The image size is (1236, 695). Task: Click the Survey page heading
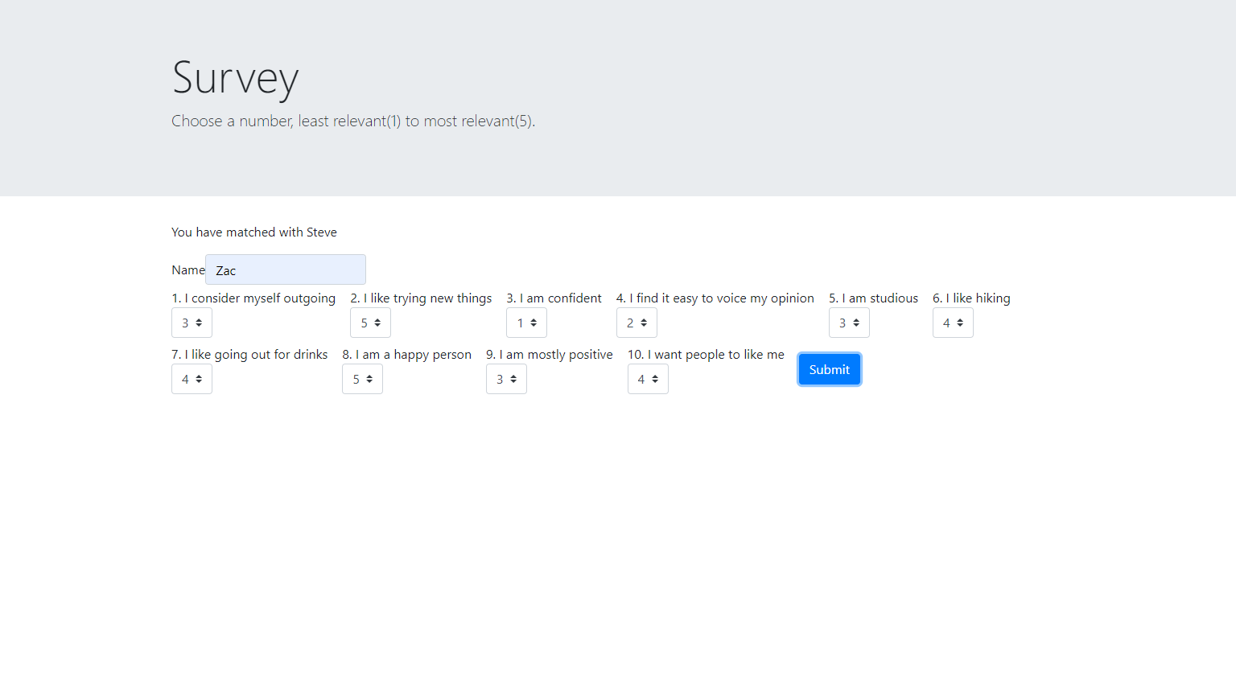click(234, 79)
